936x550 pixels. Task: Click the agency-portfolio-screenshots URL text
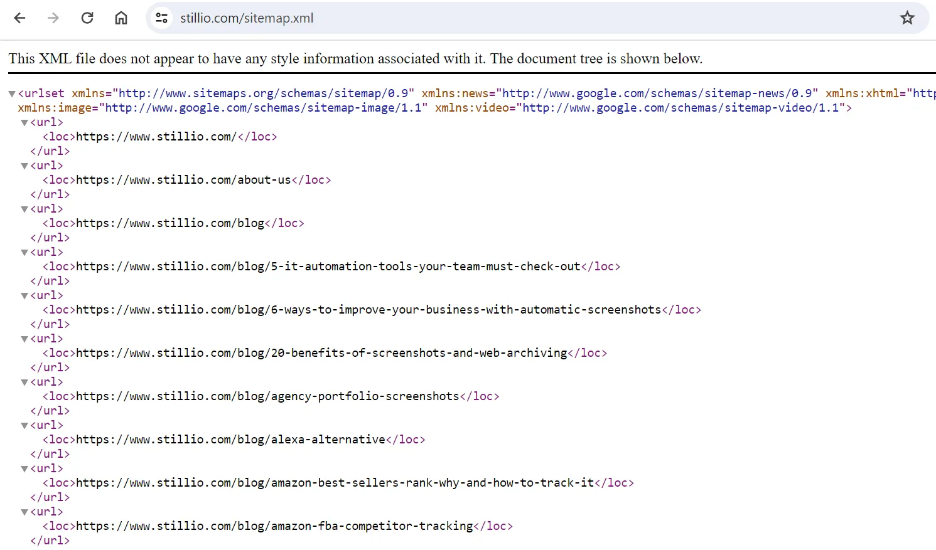click(267, 396)
